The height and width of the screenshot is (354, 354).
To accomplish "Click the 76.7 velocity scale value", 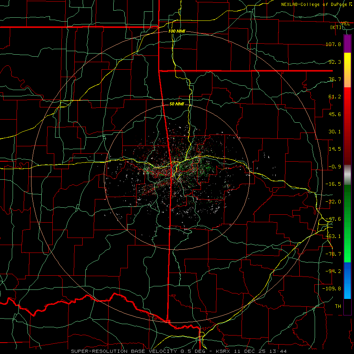I will tap(335, 79).
